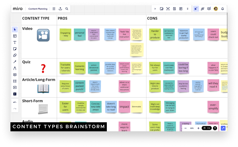Select the 'users could check out' sticky note
This screenshot has height=147, width=238.
point(213,34)
